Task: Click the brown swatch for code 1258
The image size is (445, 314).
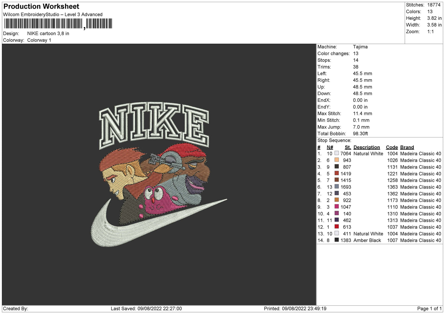Action: coord(337,180)
